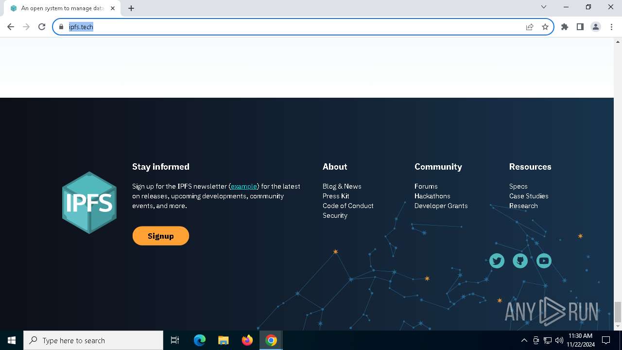Open the notification center icon
Image resolution: width=622 pixels, height=350 pixels.
(x=606, y=340)
